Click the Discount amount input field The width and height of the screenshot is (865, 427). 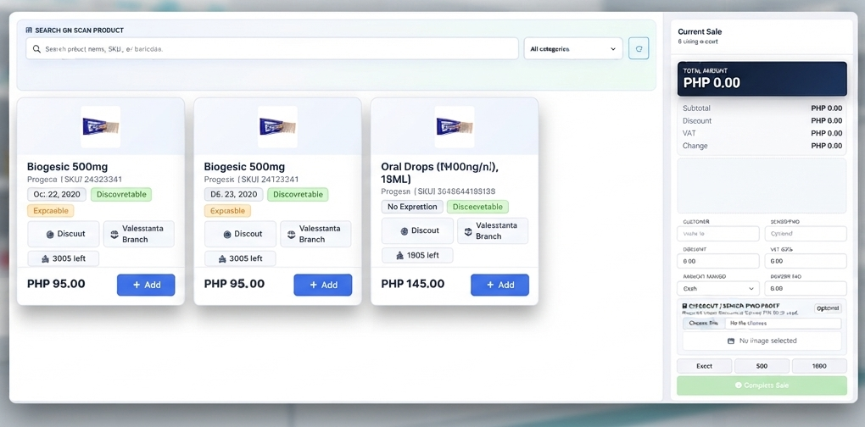718,261
